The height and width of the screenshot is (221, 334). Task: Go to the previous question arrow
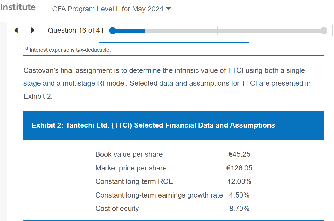click(16, 30)
